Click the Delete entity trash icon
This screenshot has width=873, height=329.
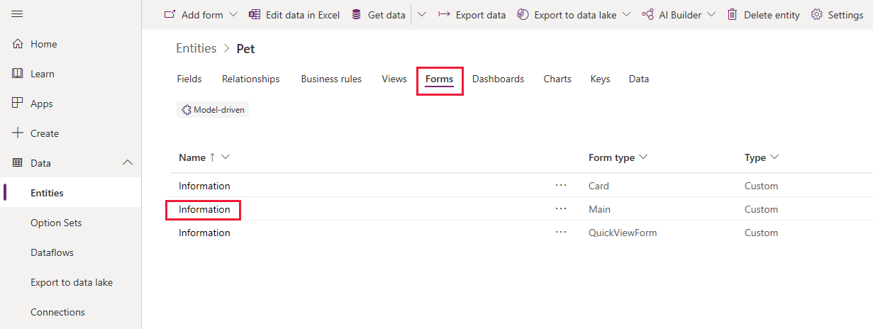coord(733,15)
